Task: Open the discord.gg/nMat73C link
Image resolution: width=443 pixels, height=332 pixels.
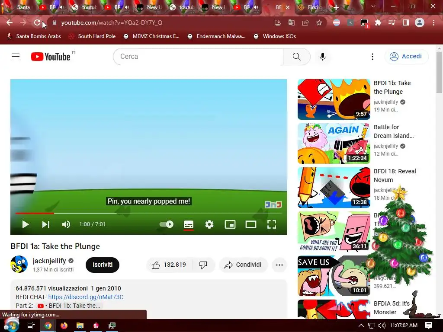Action: point(86,297)
